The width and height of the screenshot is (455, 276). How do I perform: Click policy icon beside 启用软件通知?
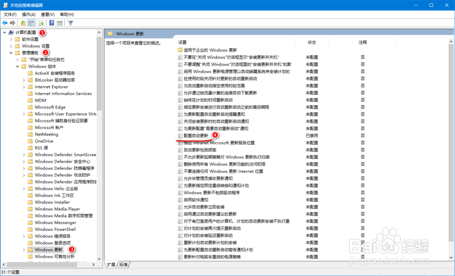(x=180, y=200)
